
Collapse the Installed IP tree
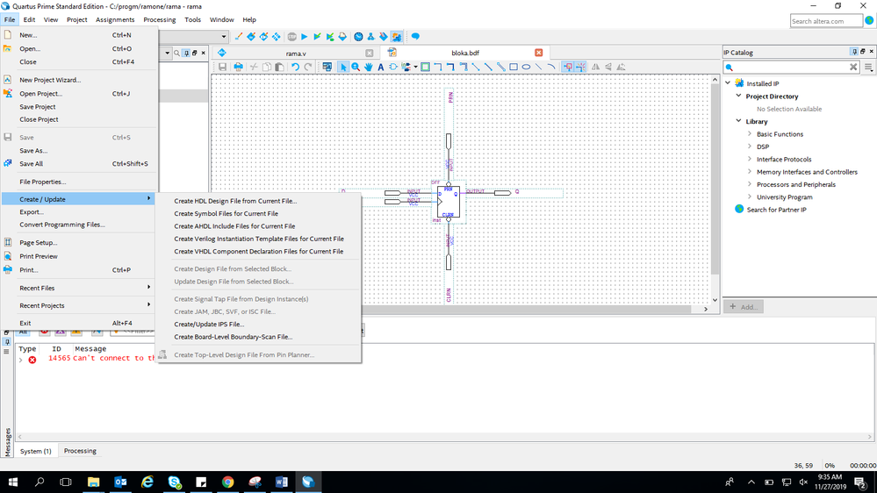[728, 83]
